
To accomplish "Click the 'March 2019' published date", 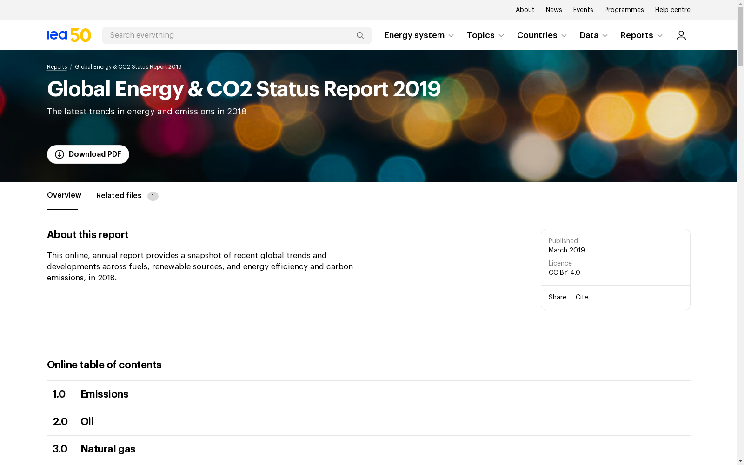I will click(x=567, y=250).
